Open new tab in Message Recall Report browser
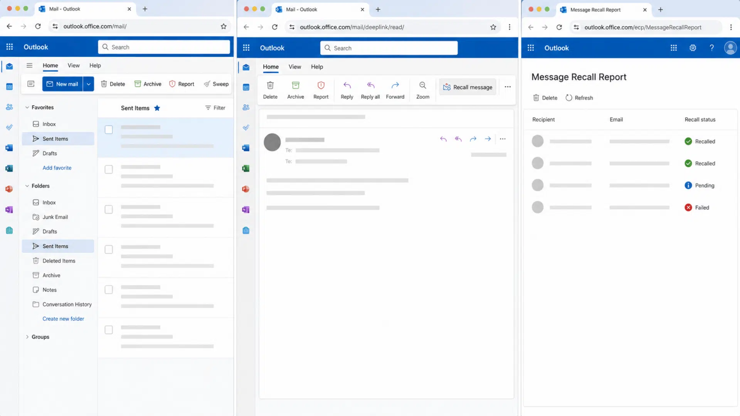 pos(660,10)
